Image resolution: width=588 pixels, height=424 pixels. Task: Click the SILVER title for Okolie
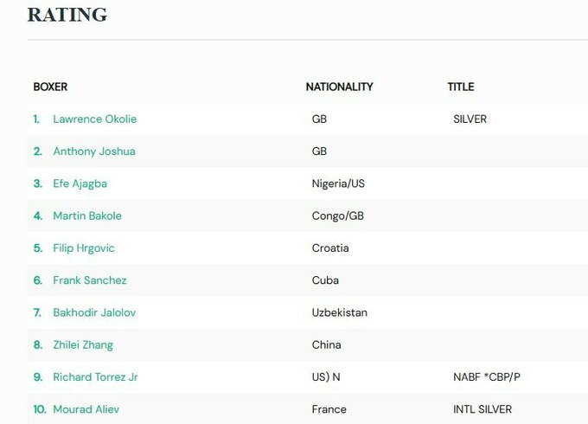[470, 119]
